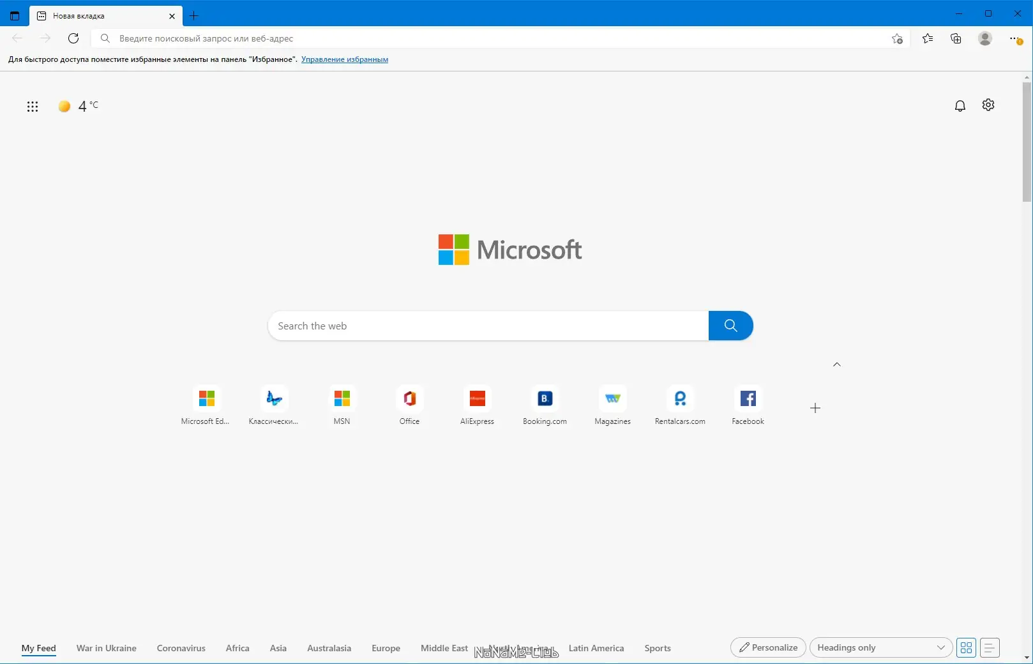Switch to the Middle East feed tab
The width and height of the screenshot is (1033, 664).
pyautogui.click(x=444, y=648)
